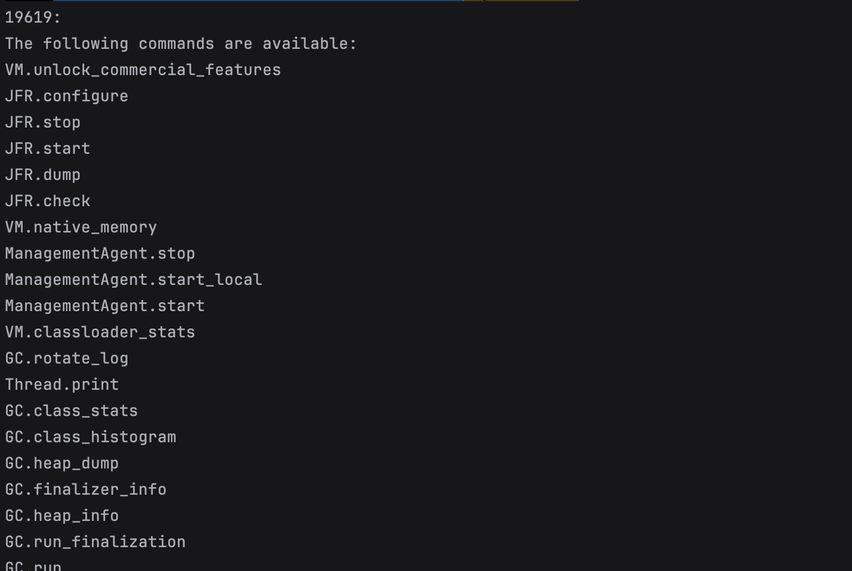Click the JFR.check command line
Viewport: 852px width, 571px height.
47,201
